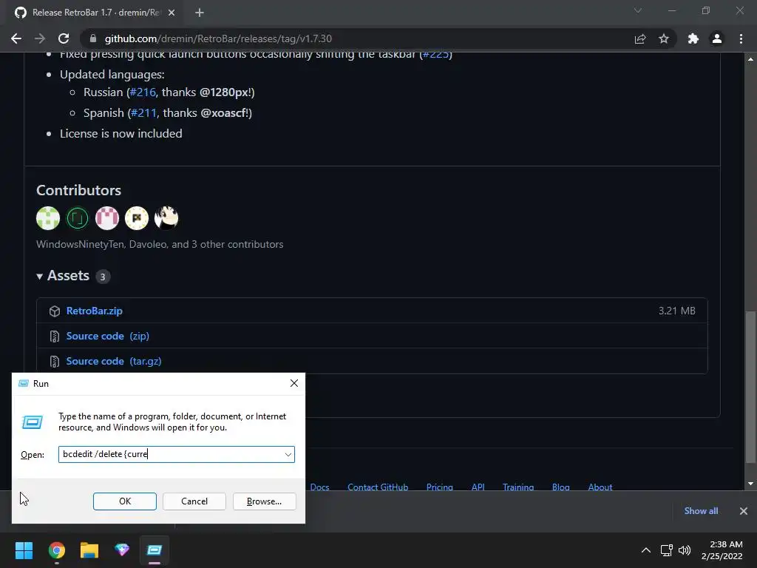Open issue link #211
The width and height of the screenshot is (757, 568).
pyautogui.click(x=143, y=113)
